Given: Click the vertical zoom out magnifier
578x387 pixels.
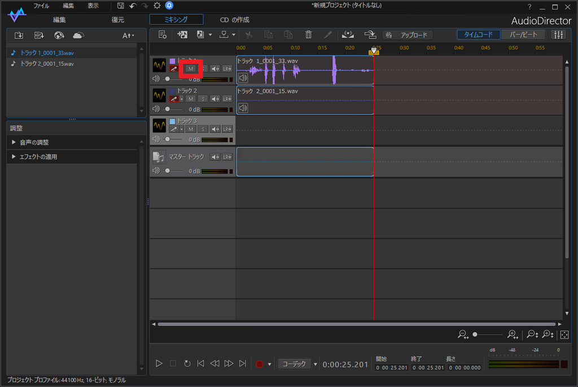Looking at the screenshot, I should point(533,335).
